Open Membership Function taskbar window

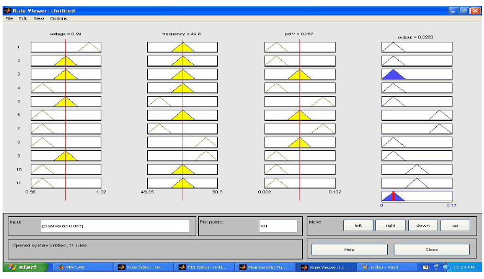[261, 267]
